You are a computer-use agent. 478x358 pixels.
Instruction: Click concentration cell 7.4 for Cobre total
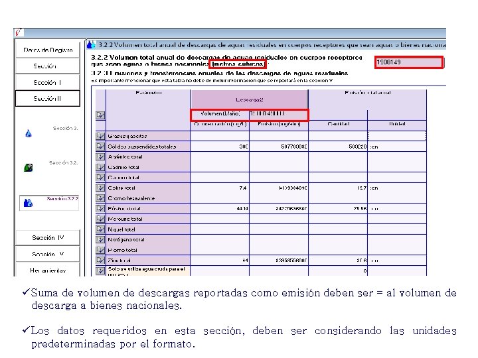[x=220, y=188]
